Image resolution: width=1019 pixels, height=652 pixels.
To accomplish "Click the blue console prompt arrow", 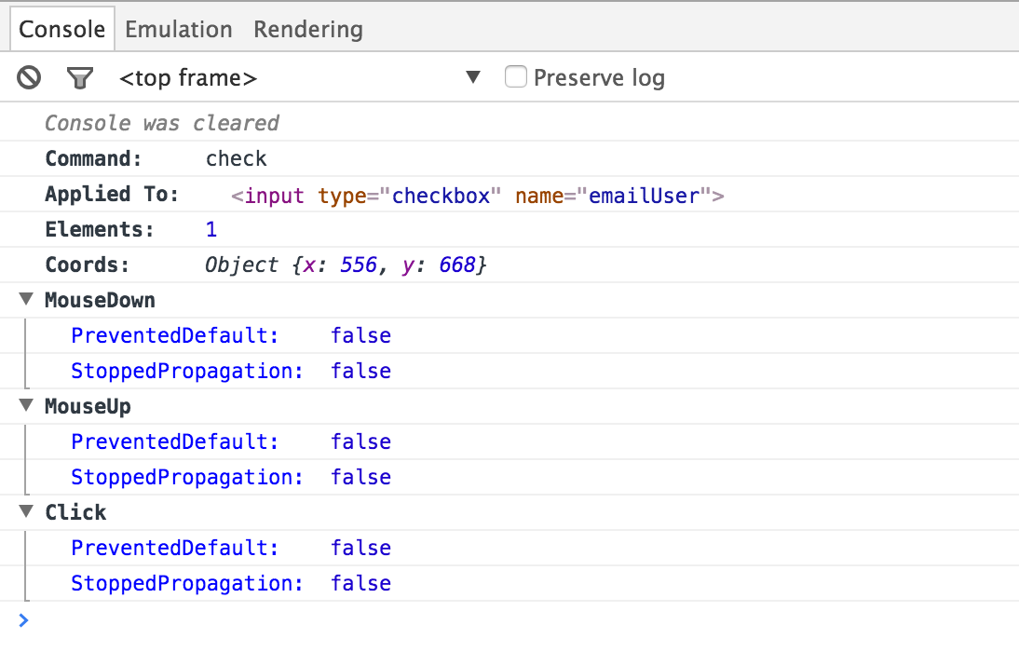I will pyautogui.click(x=23, y=620).
